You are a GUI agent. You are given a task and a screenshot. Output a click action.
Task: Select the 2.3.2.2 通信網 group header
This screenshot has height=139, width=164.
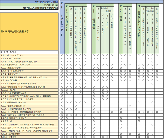(107, 10)
